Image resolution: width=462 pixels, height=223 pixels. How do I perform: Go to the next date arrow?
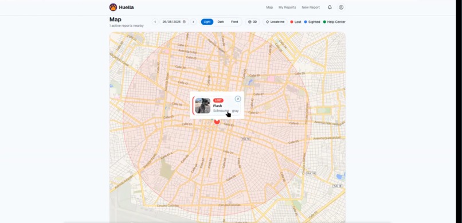point(193,22)
